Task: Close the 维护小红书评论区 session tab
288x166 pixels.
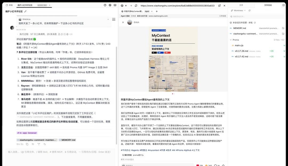Action: (x=49, y=5)
